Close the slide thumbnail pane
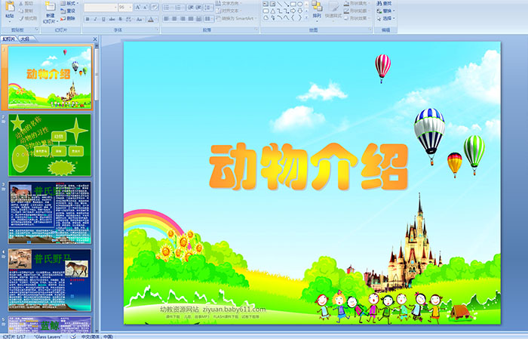Viewport: 528px width, 339px height. (96, 38)
